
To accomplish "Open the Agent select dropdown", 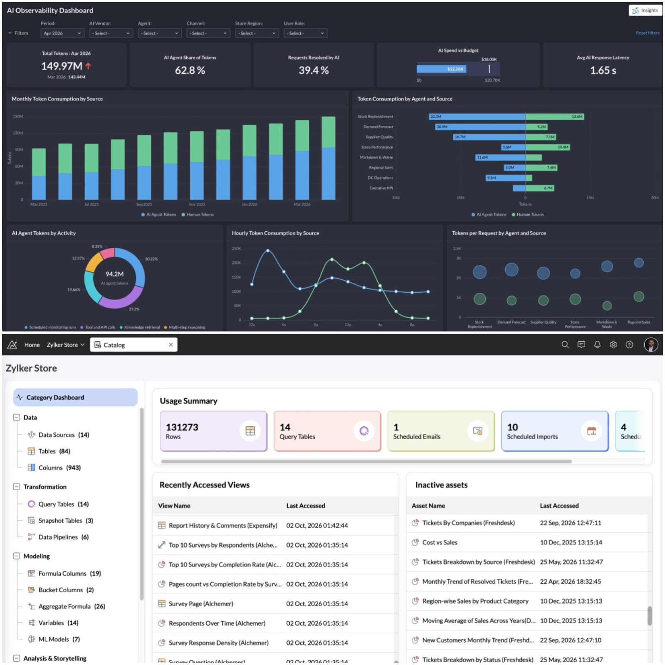I will click(x=160, y=33).
